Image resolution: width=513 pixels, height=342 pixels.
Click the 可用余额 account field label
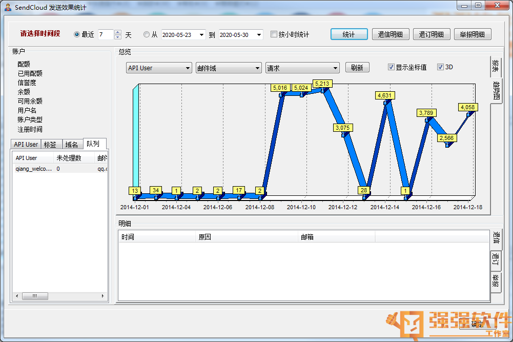[x=30, y=101]
